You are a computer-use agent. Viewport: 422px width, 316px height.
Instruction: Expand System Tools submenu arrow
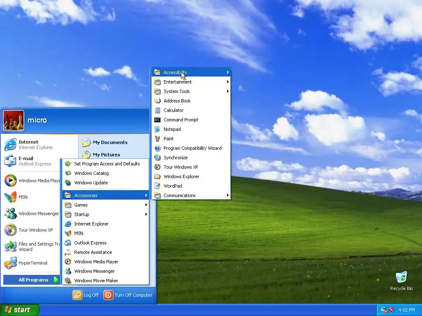[x=227, y=91]
